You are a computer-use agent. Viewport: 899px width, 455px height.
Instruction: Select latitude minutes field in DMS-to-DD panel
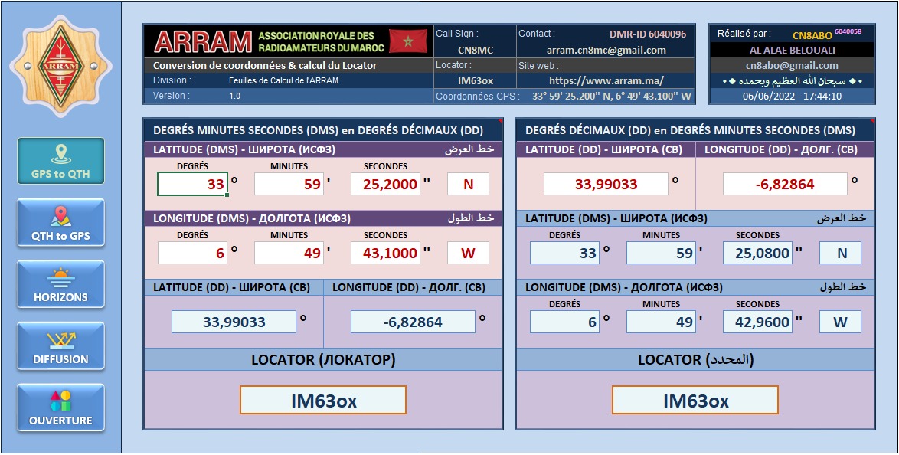[289, 184]
